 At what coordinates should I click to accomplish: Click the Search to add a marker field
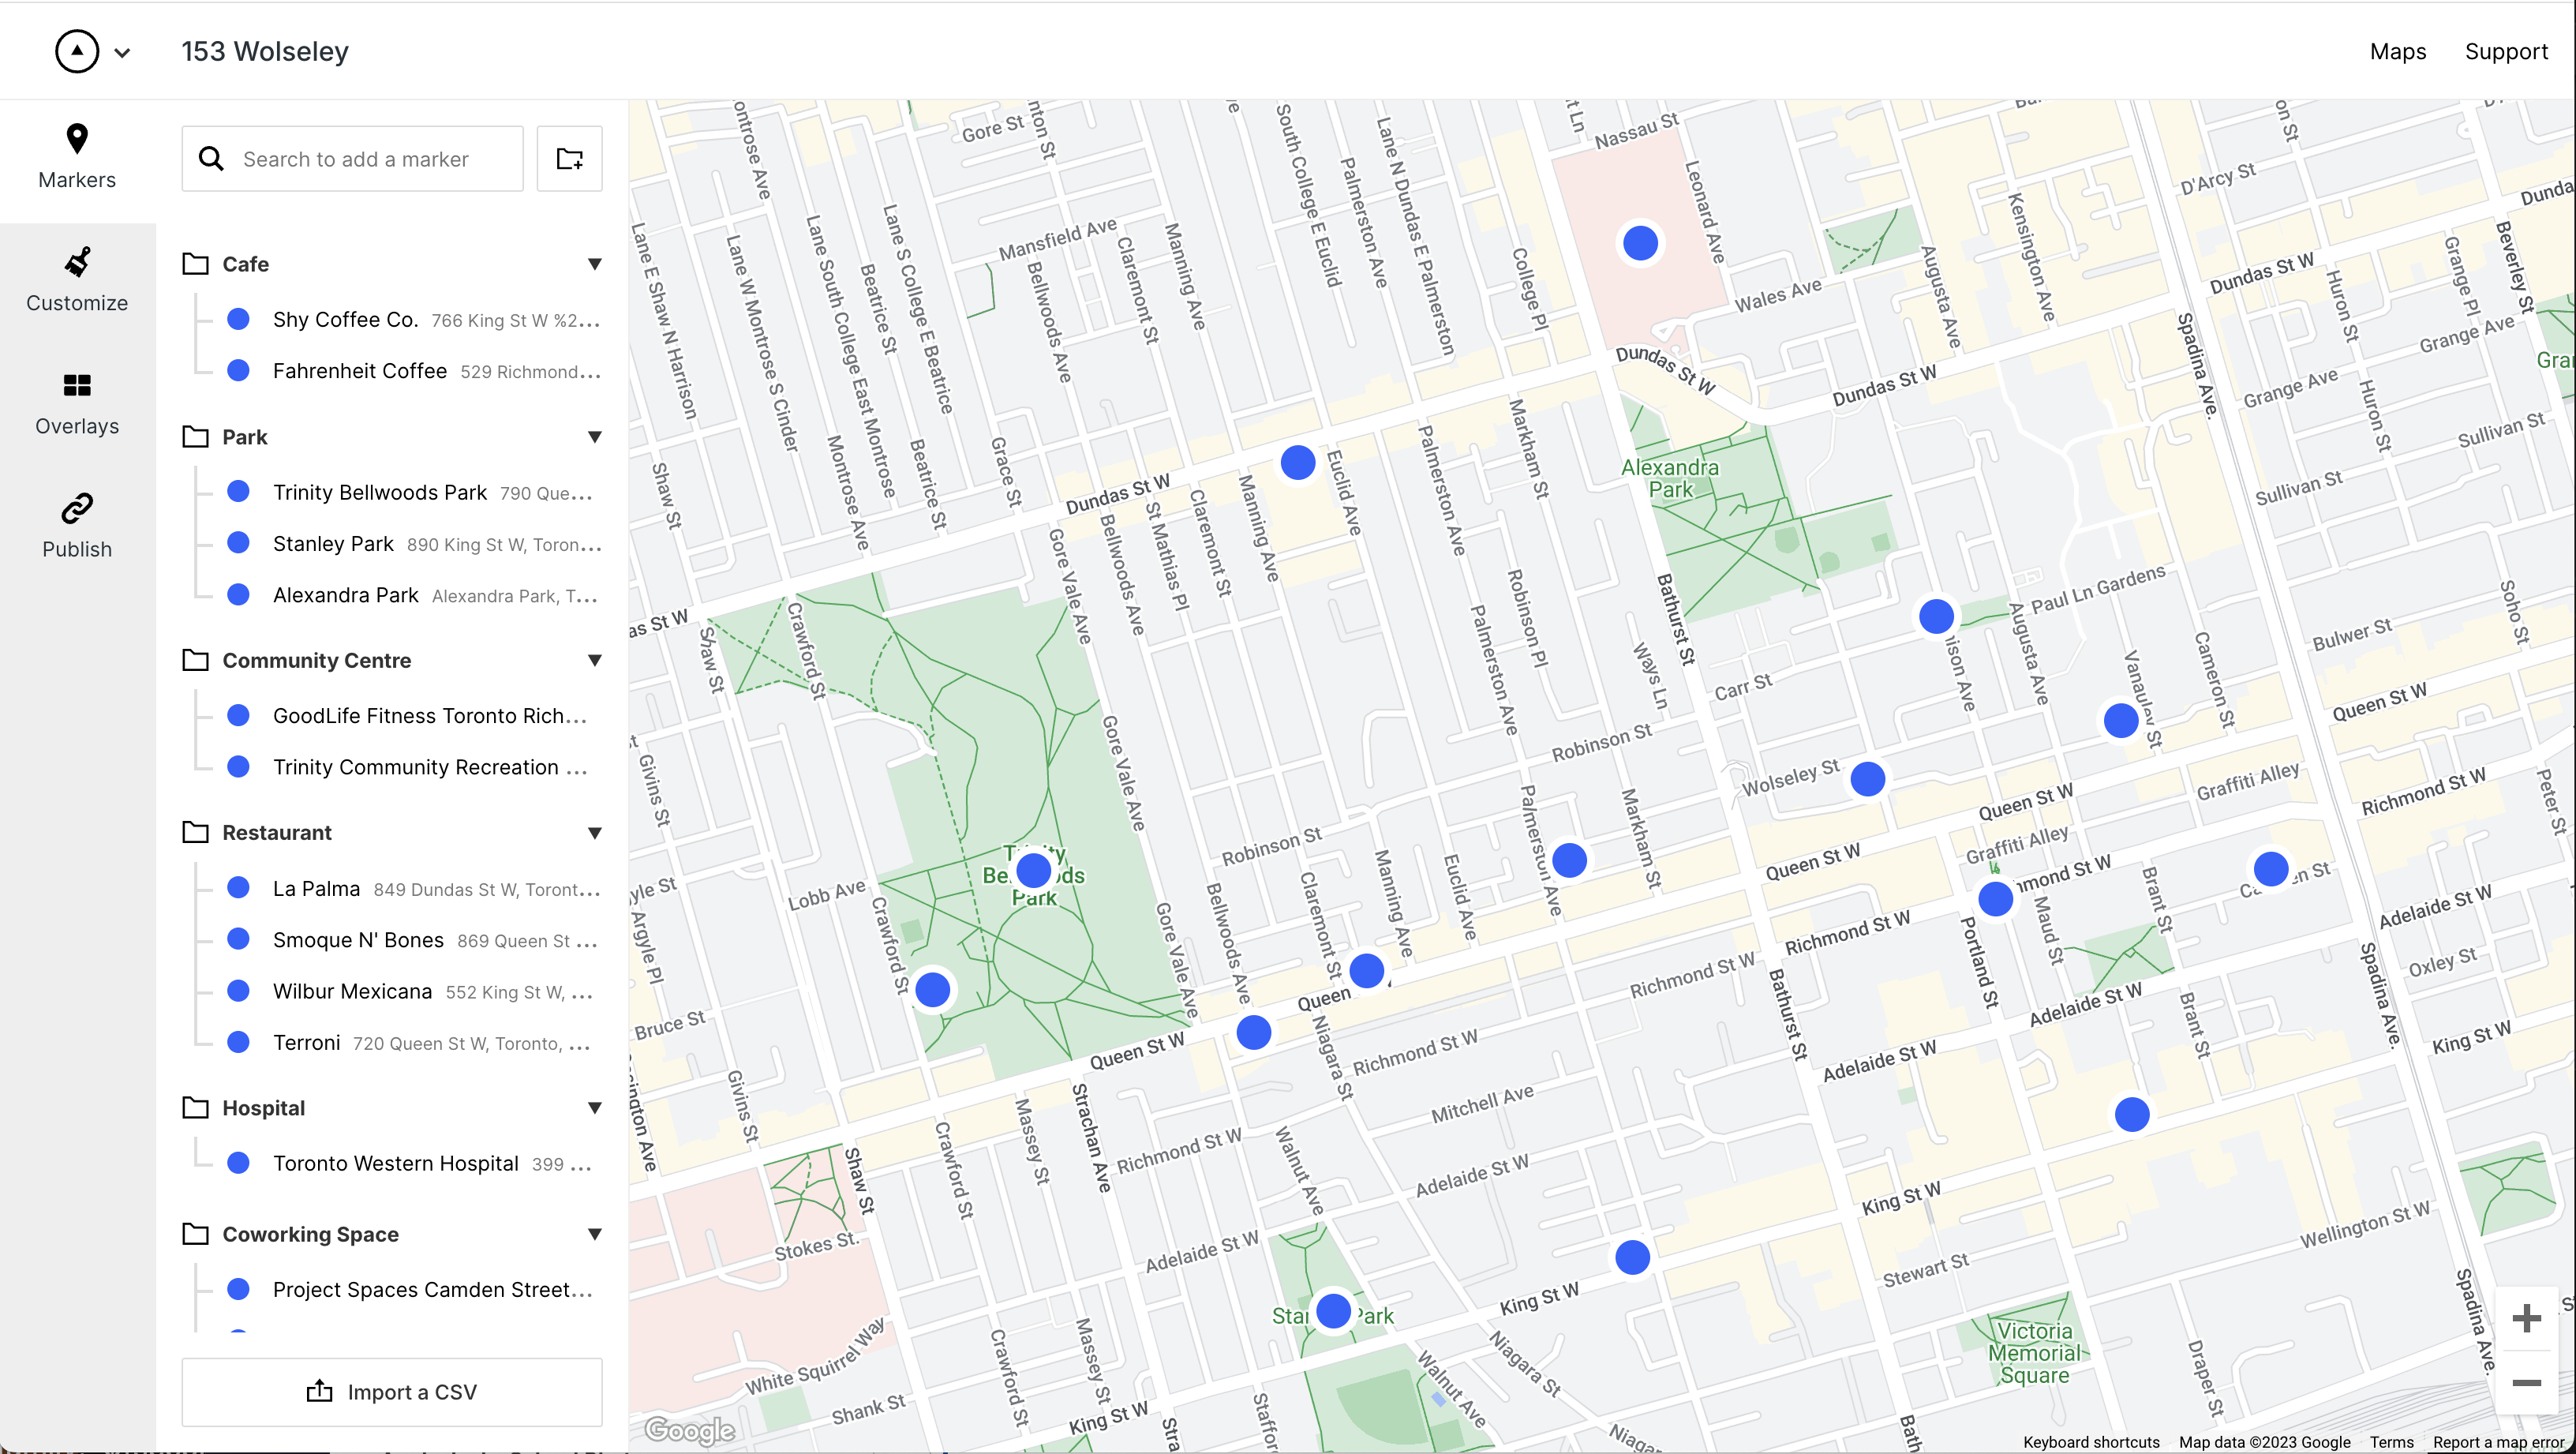point(352,159)
